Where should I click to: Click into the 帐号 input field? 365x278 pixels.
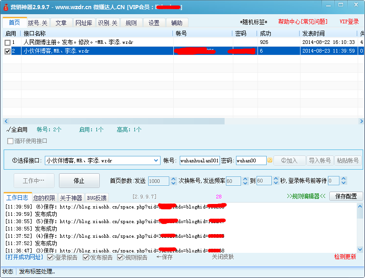(199, 161)
